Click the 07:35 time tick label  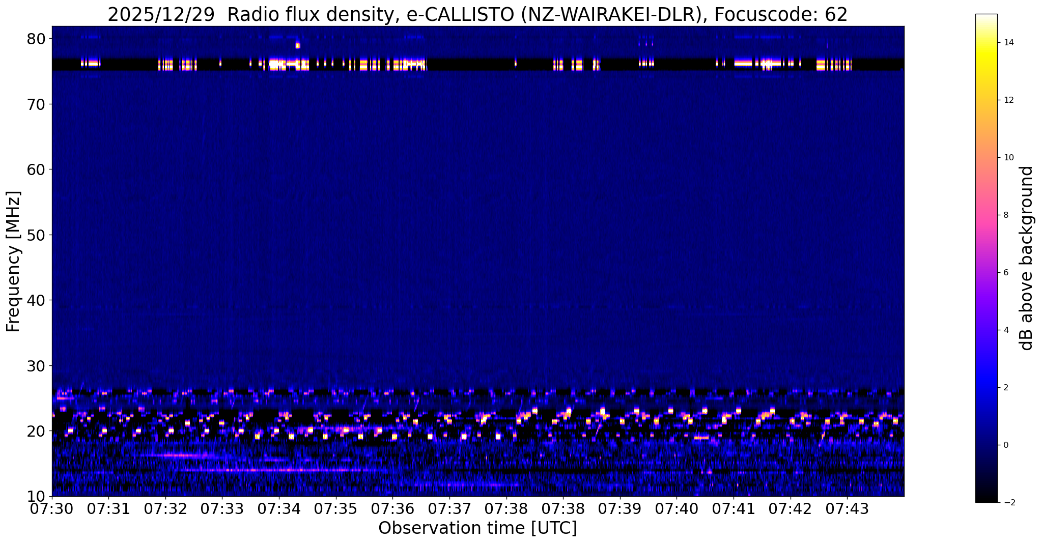[x=335, y=509]
